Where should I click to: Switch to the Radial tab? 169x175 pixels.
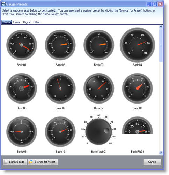coord(7,22)
